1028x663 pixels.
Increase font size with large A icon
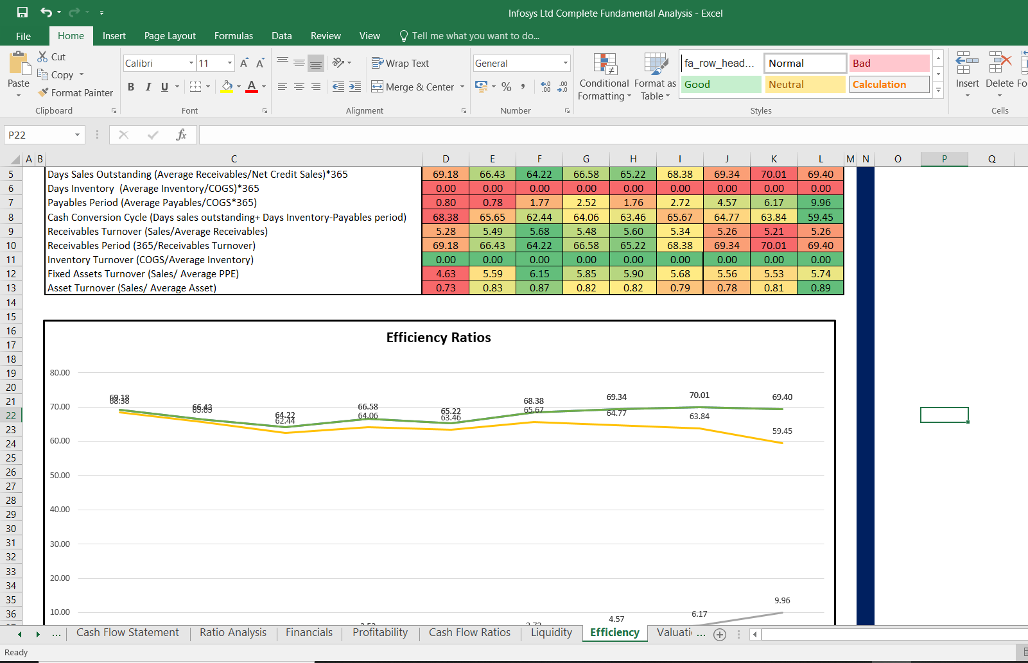244,63
